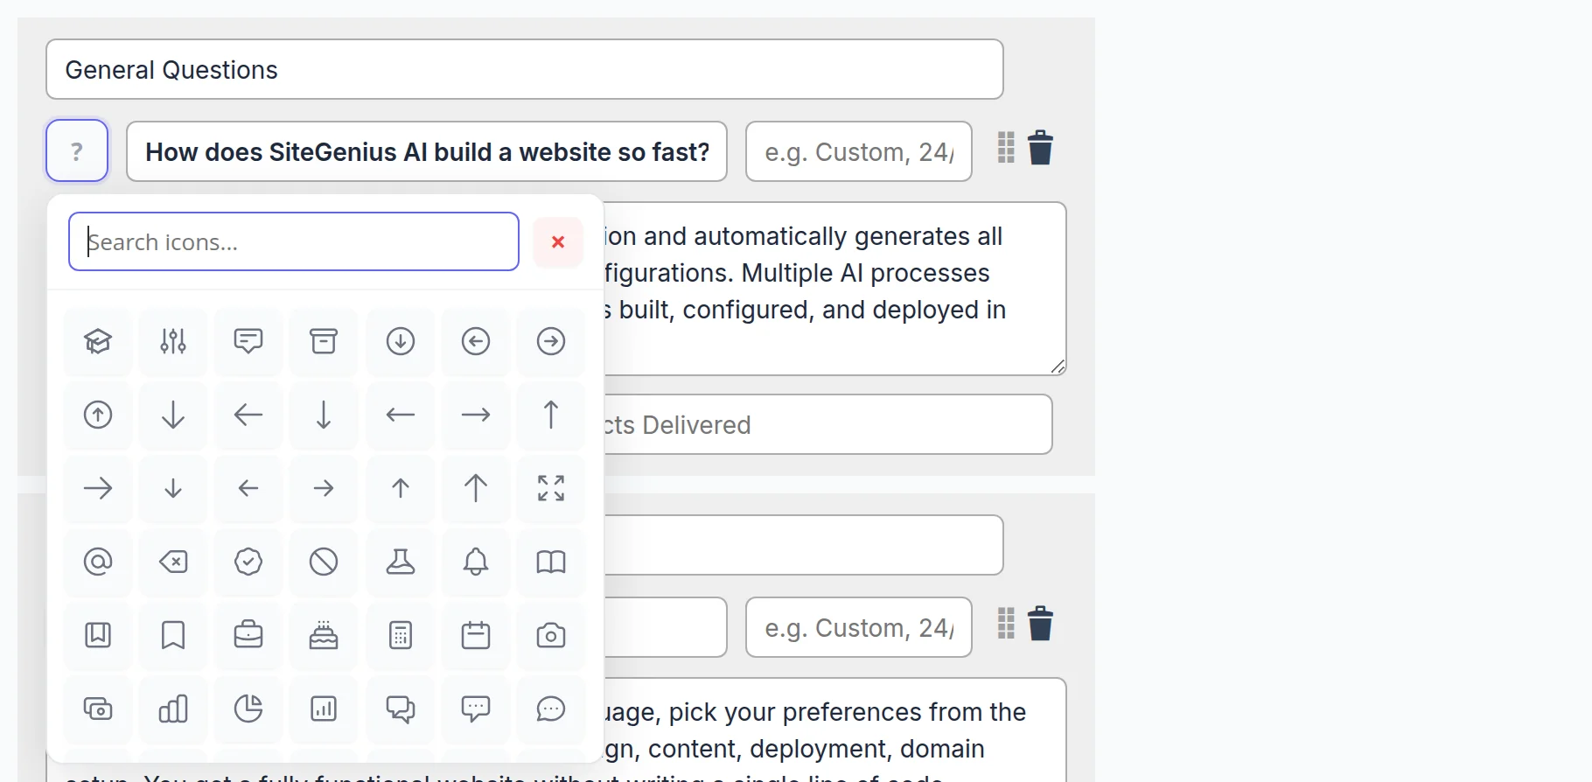Select the backspace delete icon
The height and width of the screenshot is (782, 1592).
pyautogui.click(x=173, y=562)
